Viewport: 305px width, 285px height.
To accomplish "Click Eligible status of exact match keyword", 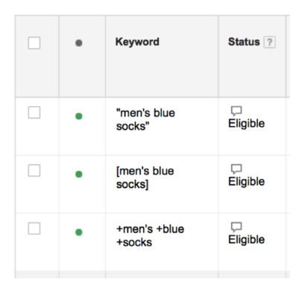I will (247, 181).
